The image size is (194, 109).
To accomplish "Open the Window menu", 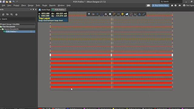I will point(61,5).
